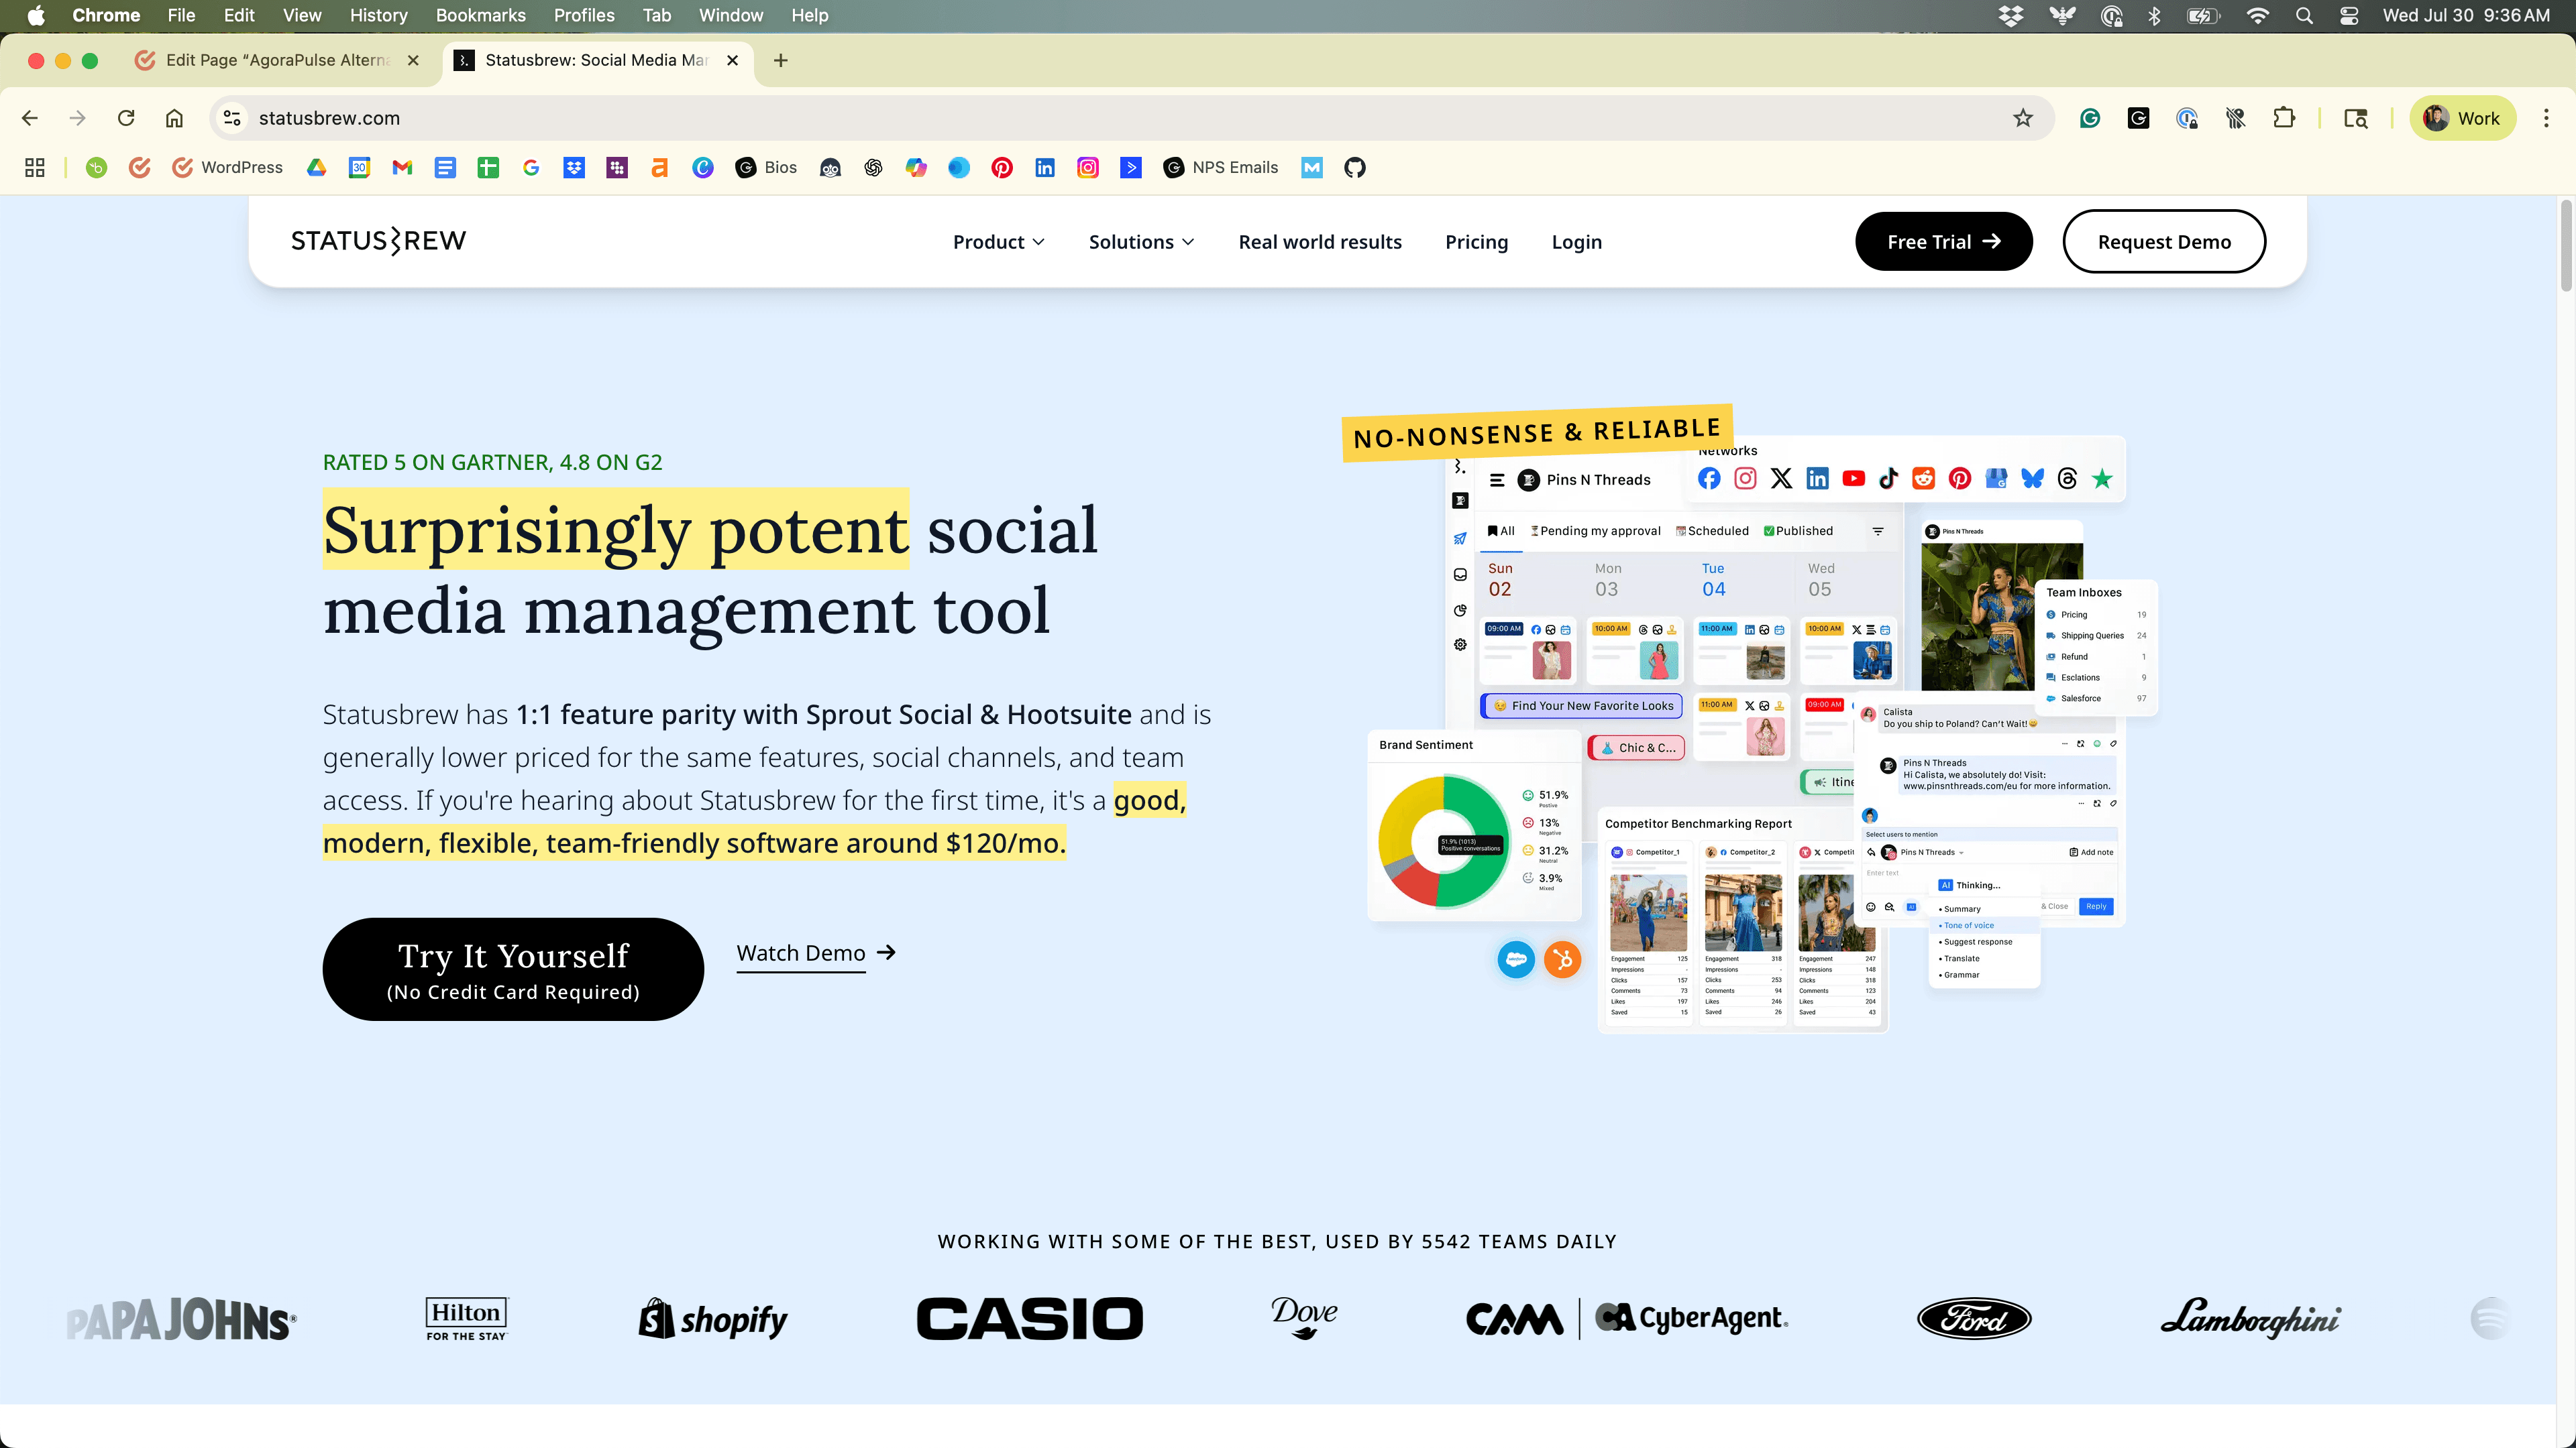Open Real world results page
This screenshot has height=1448, width=2576.
pos(1320,242)
